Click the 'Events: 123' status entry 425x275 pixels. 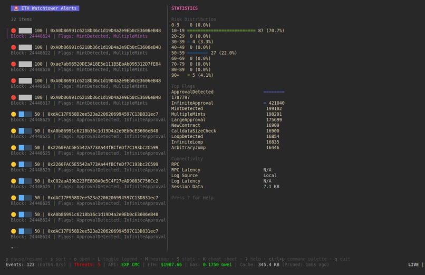coord(20,264)
